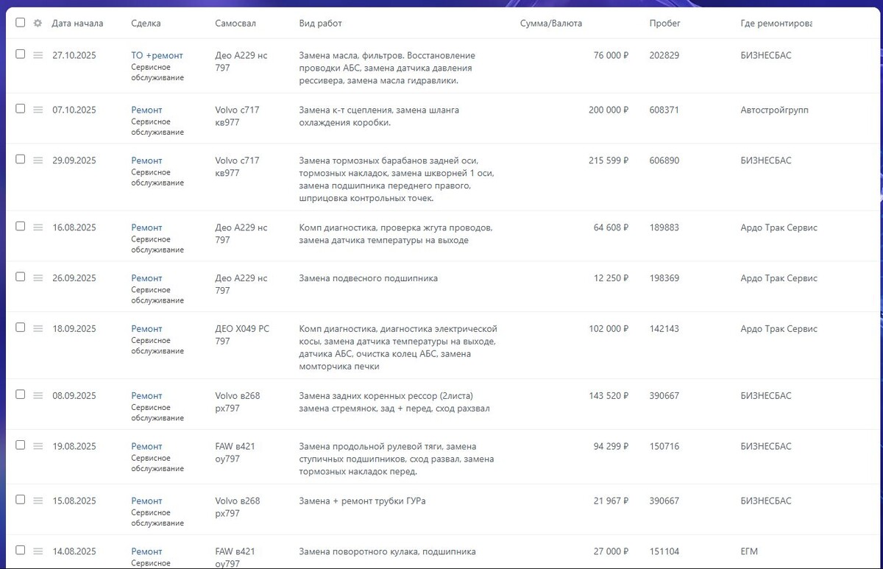Open row menu for 07.10.2025 entry
The height and width of the screenshot is (569, 883).
(38, 110)
